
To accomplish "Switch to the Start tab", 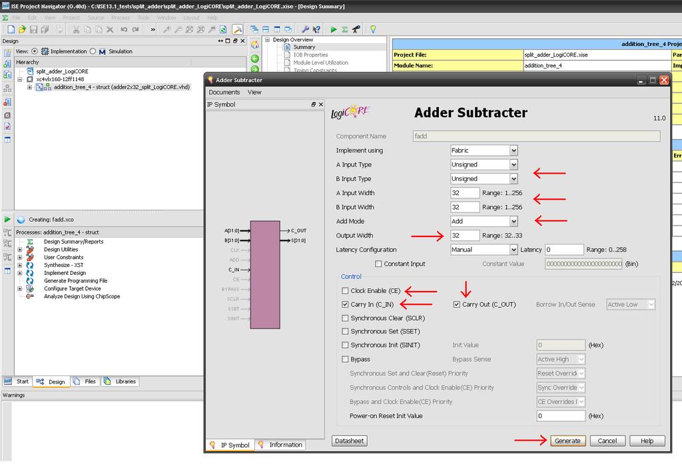I will [17, 381].
